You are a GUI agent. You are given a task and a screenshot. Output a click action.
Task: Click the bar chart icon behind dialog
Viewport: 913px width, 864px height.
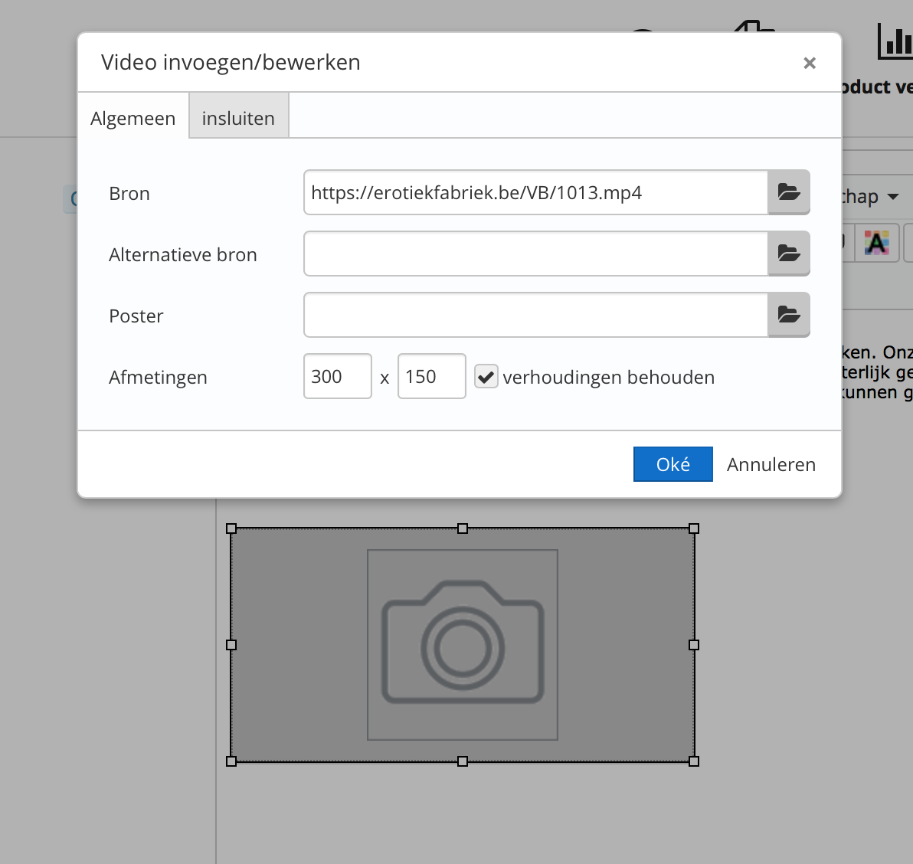click(895, 41)
